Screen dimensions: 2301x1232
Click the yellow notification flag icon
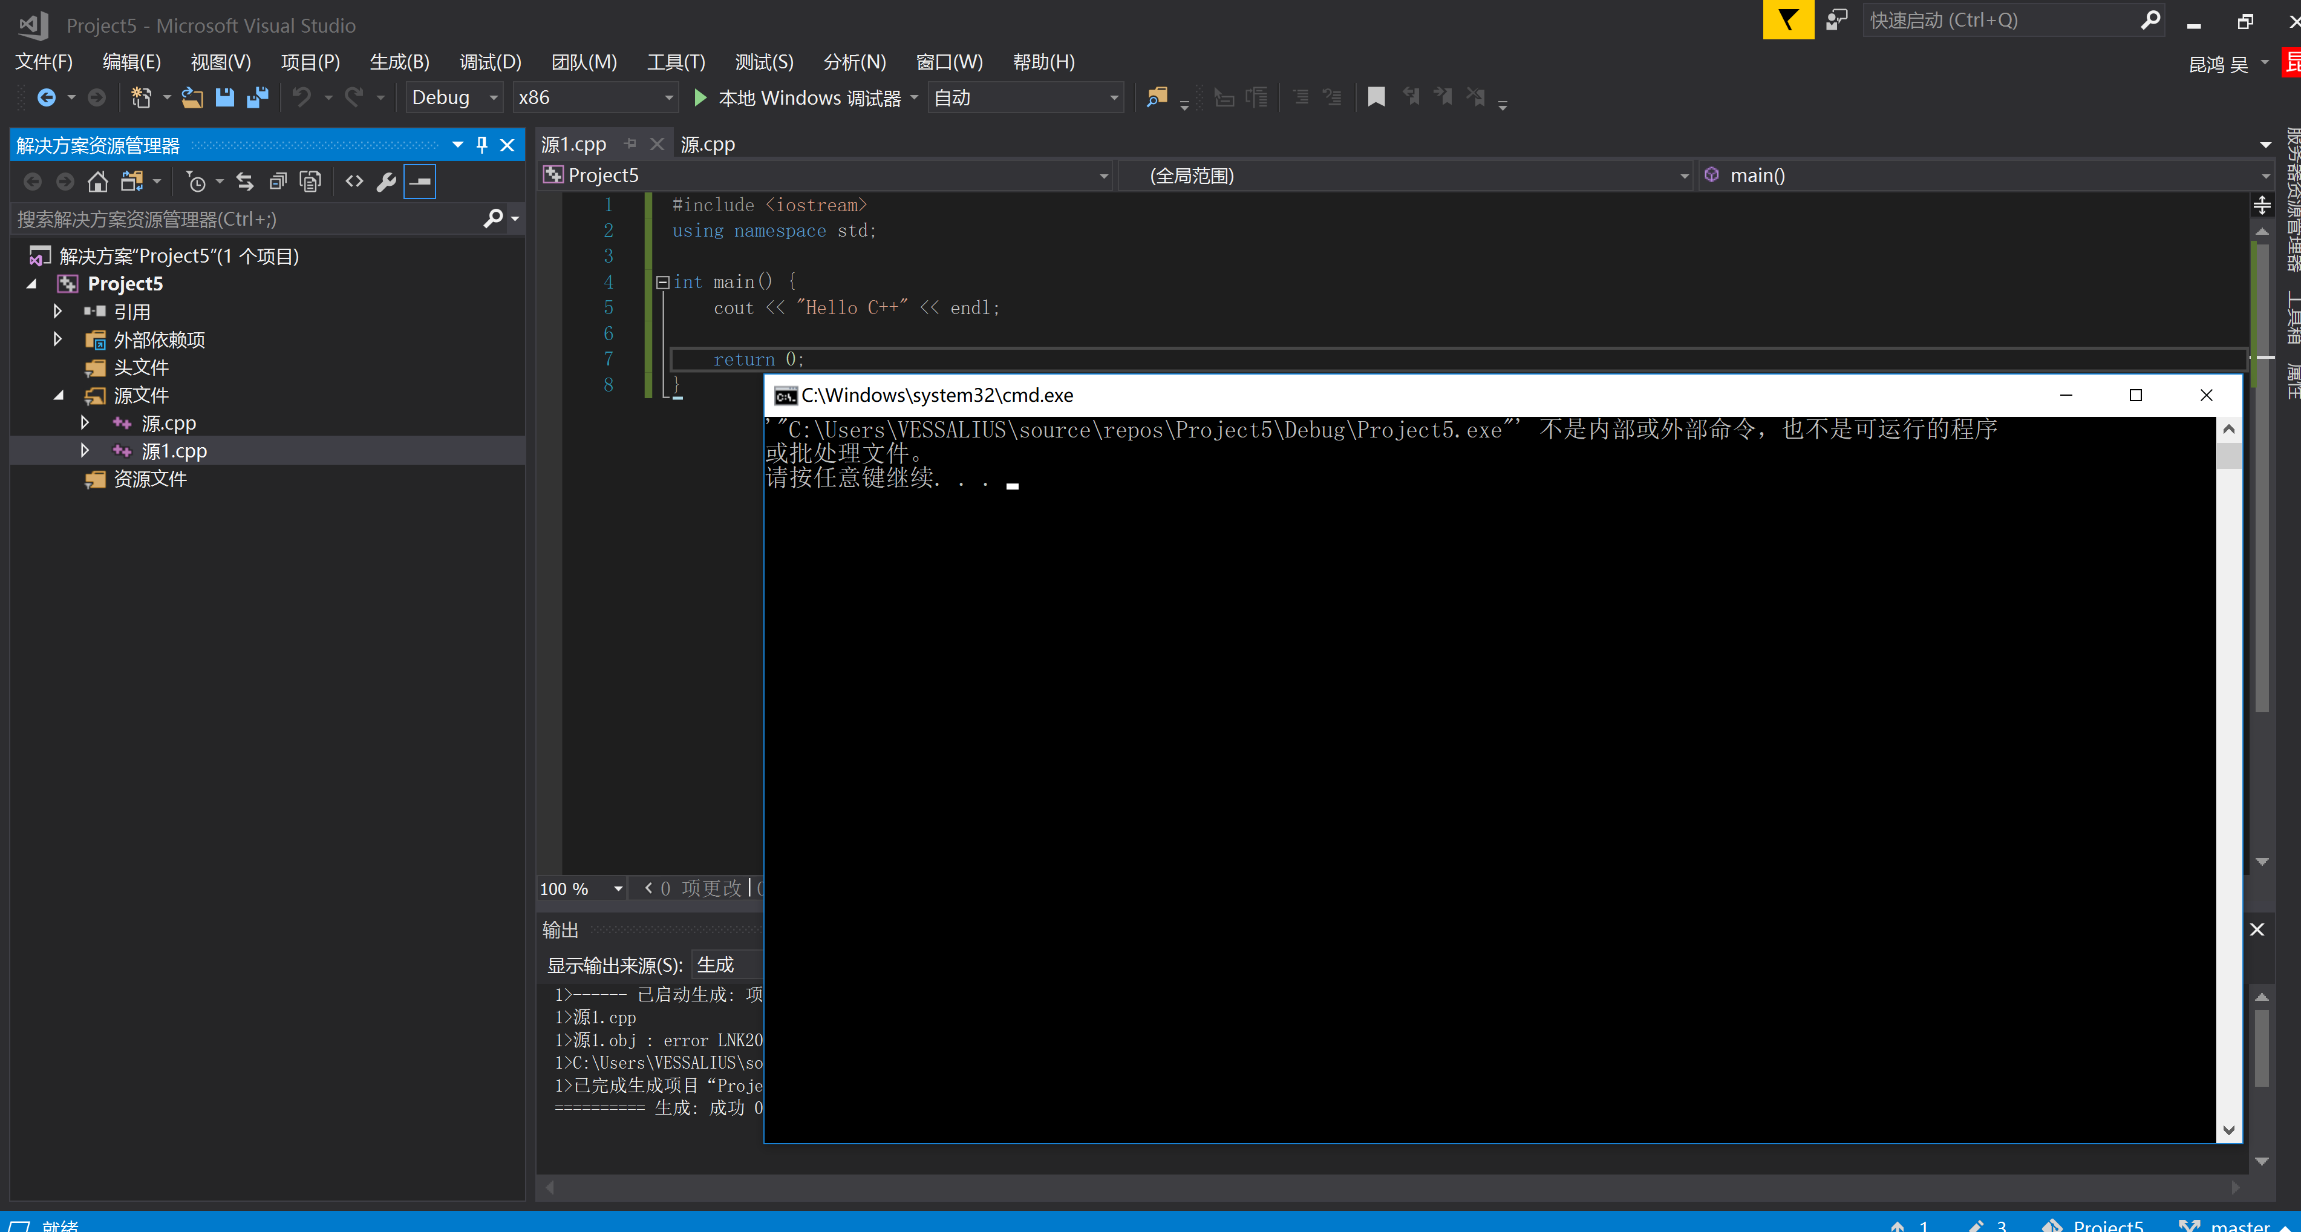point(1788,19)
